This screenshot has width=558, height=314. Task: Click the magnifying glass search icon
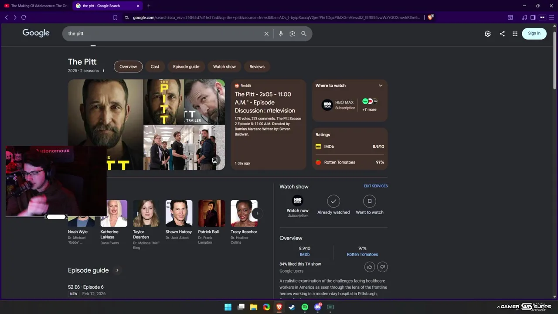pos(304,34)
